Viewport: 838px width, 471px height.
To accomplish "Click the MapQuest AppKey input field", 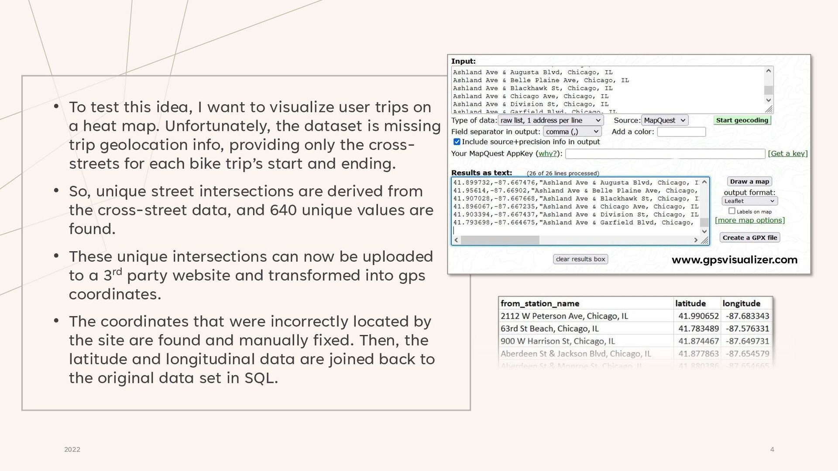I will 665,154.
